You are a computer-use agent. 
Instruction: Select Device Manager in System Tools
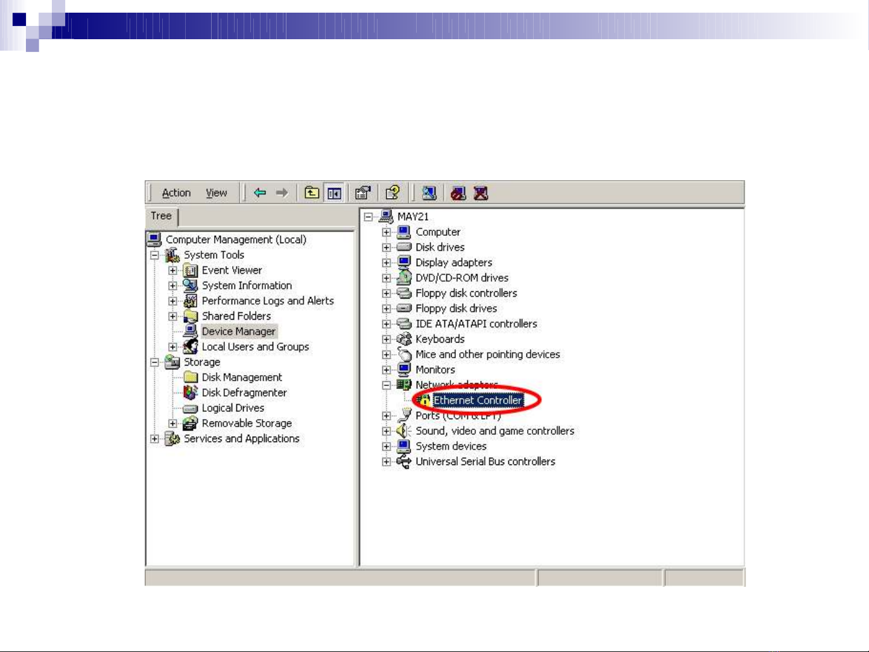[x=238, y=332]
